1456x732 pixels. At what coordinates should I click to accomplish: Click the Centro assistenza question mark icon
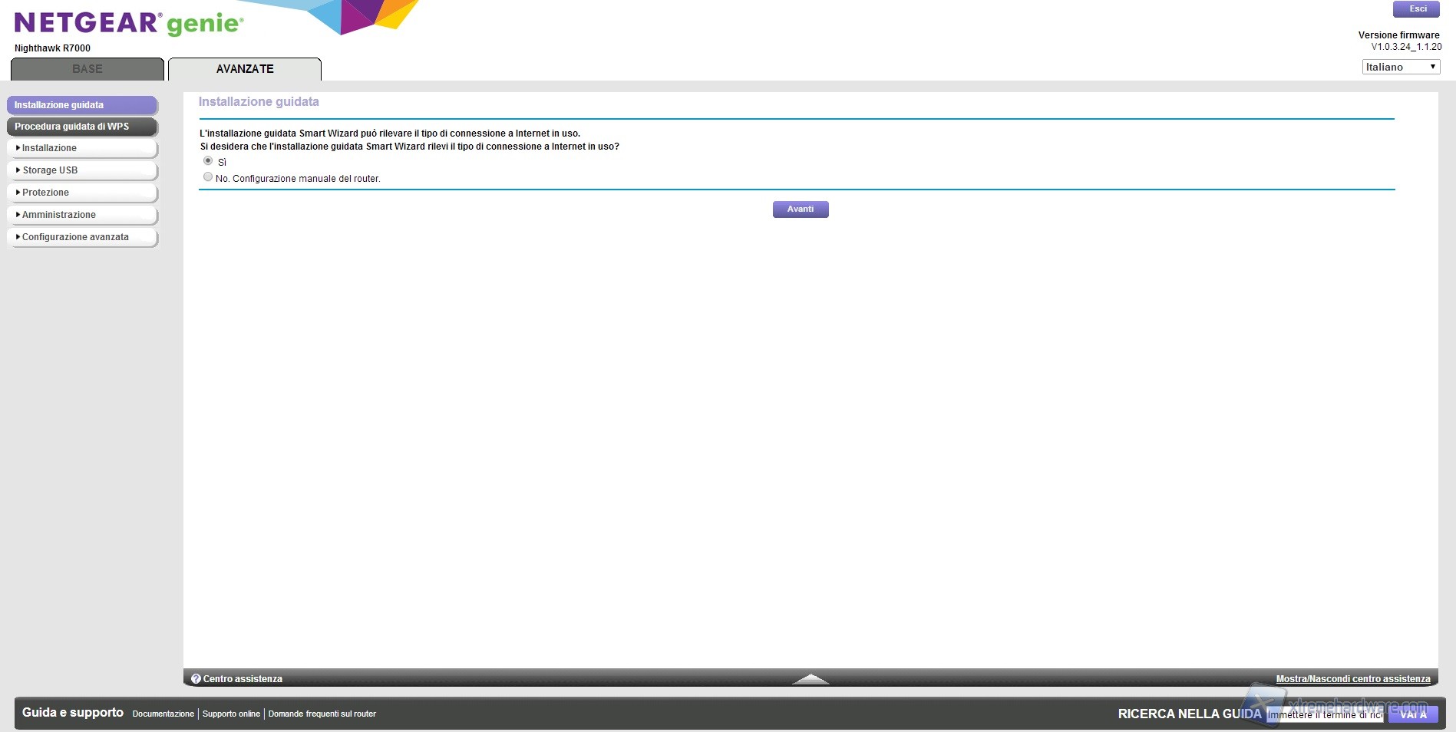pos(196,679)
